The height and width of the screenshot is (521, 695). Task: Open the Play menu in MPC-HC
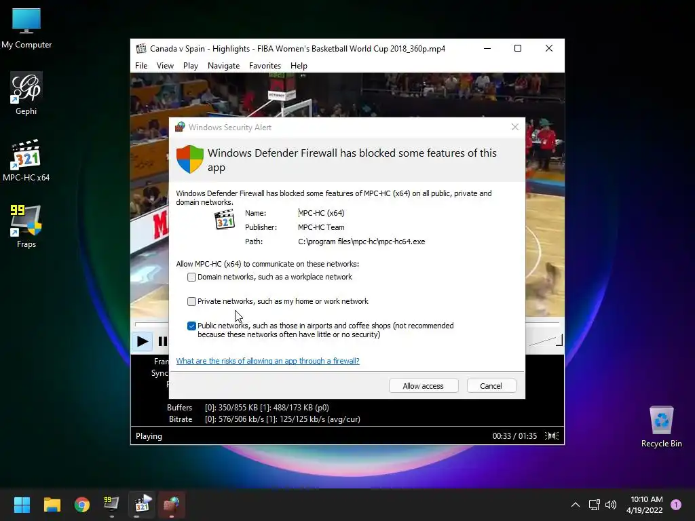click(x=191, y=66)
